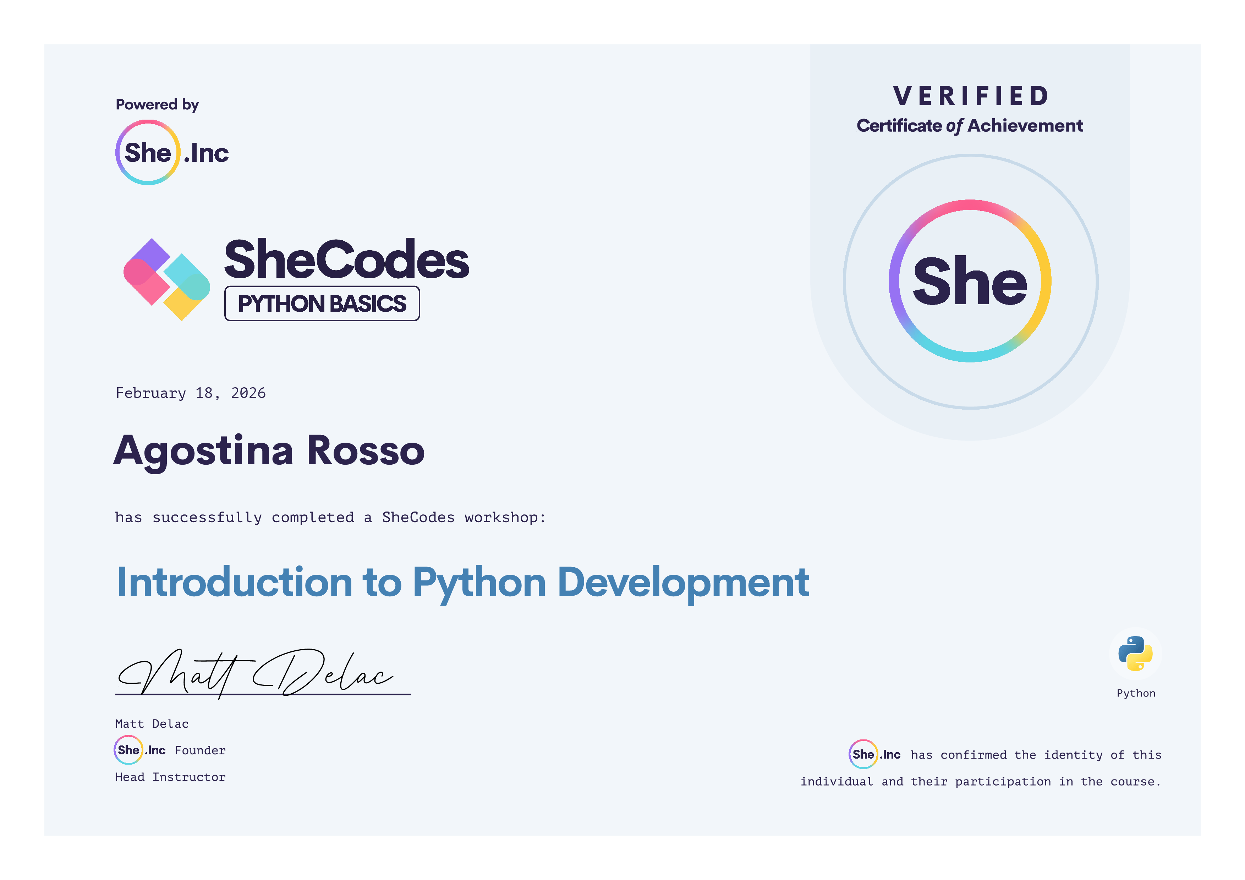Click the participation in the course line
This screenshot has height=880, width=1245.
coord(980,781)
